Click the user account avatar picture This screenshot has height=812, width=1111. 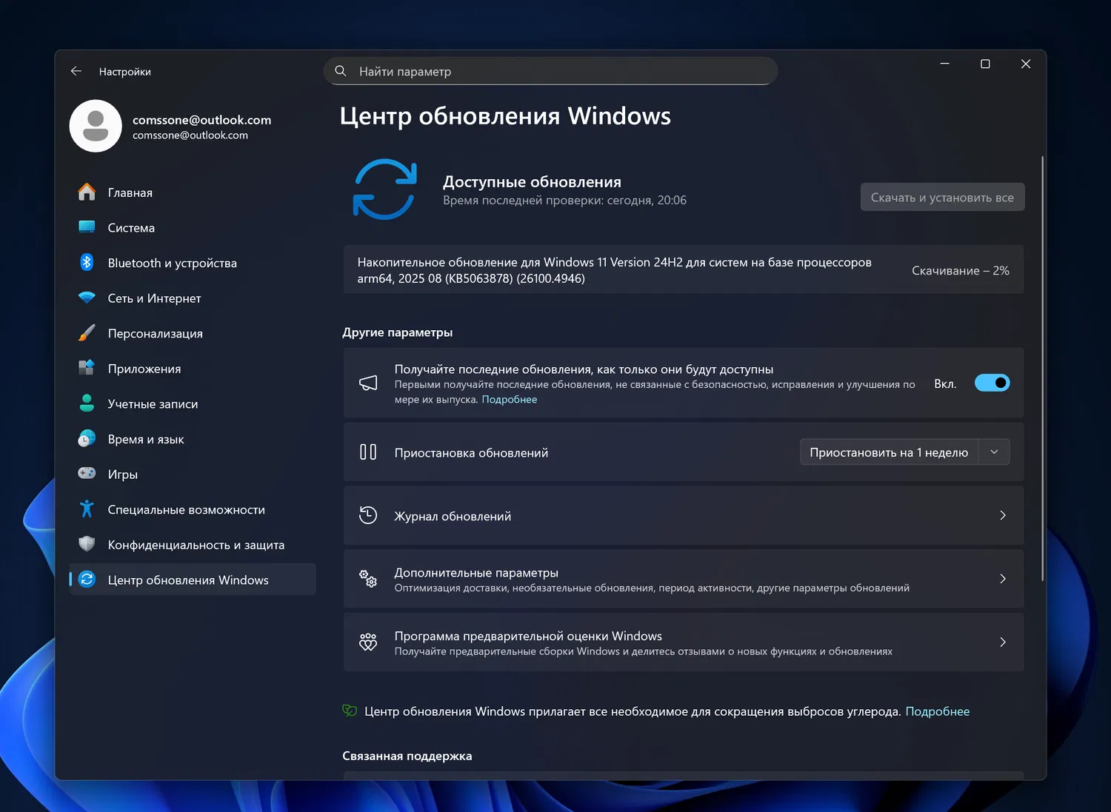tap(96, 126)
